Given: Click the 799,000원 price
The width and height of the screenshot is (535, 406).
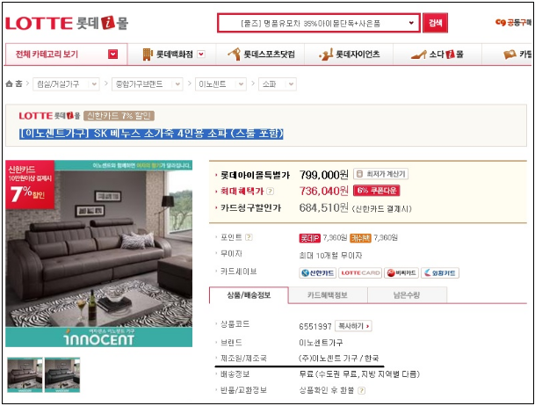Looking at the screenshot, I should tap(324, 175).
